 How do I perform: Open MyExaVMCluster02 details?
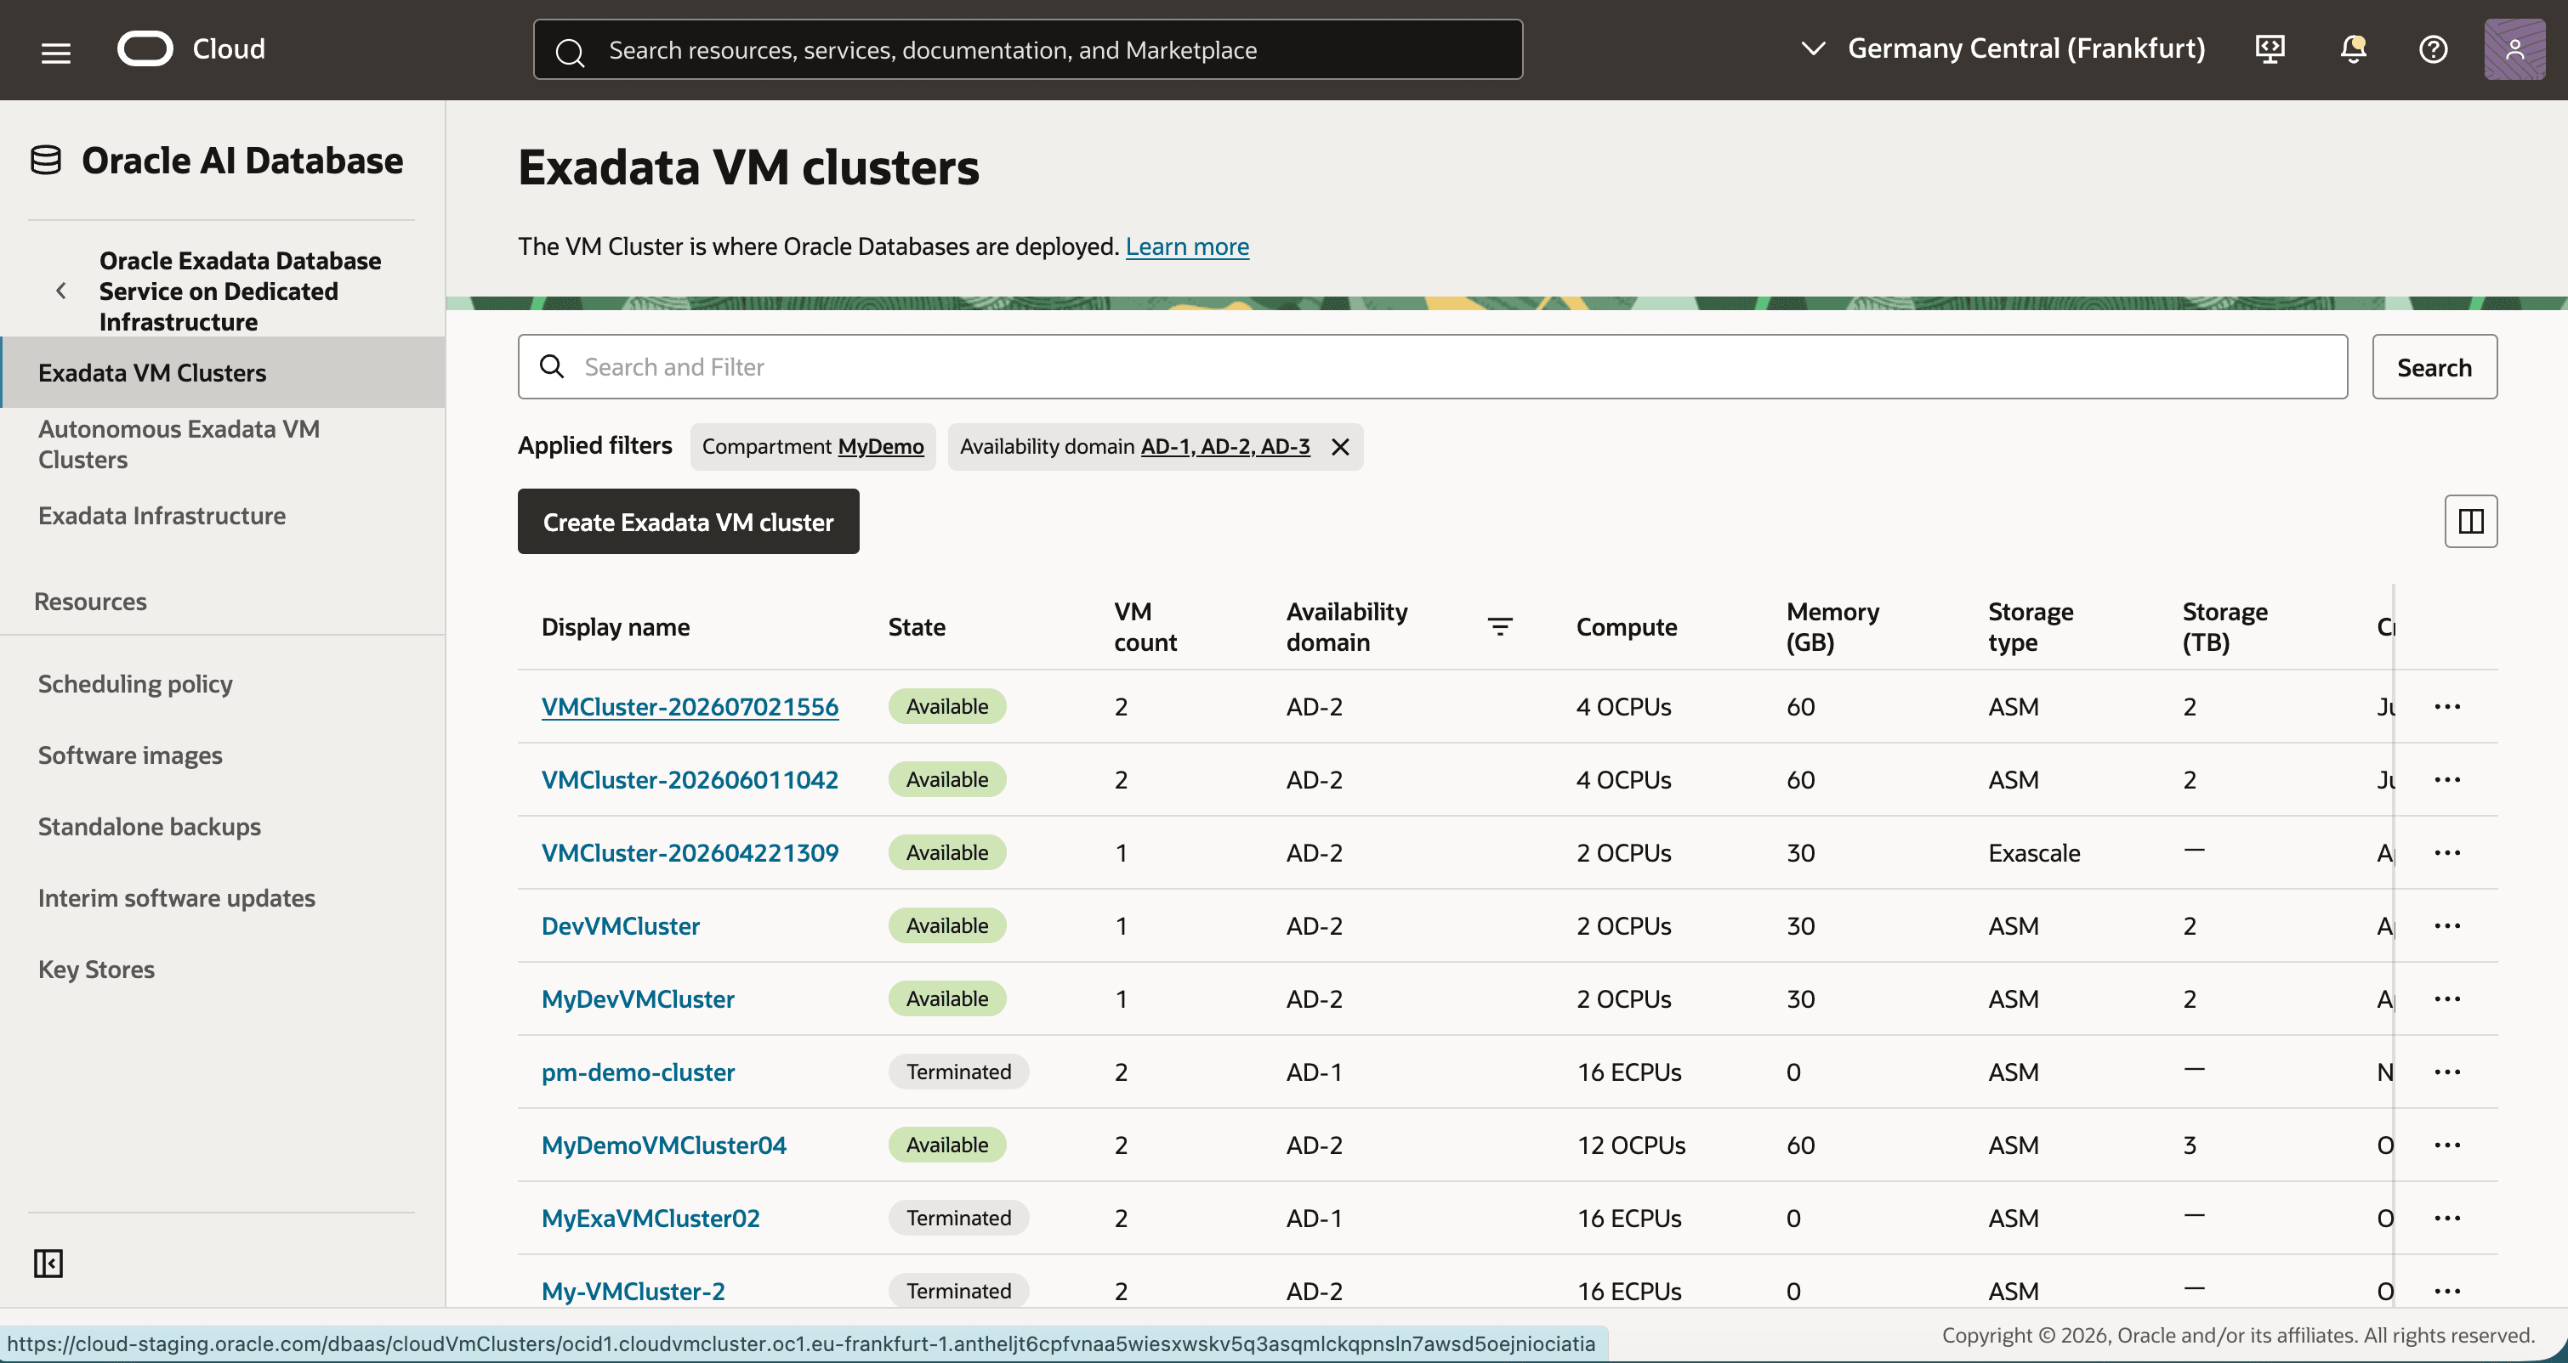[650, 1218]
